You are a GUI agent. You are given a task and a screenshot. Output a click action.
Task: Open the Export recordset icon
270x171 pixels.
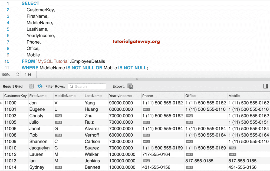(130, 86)
